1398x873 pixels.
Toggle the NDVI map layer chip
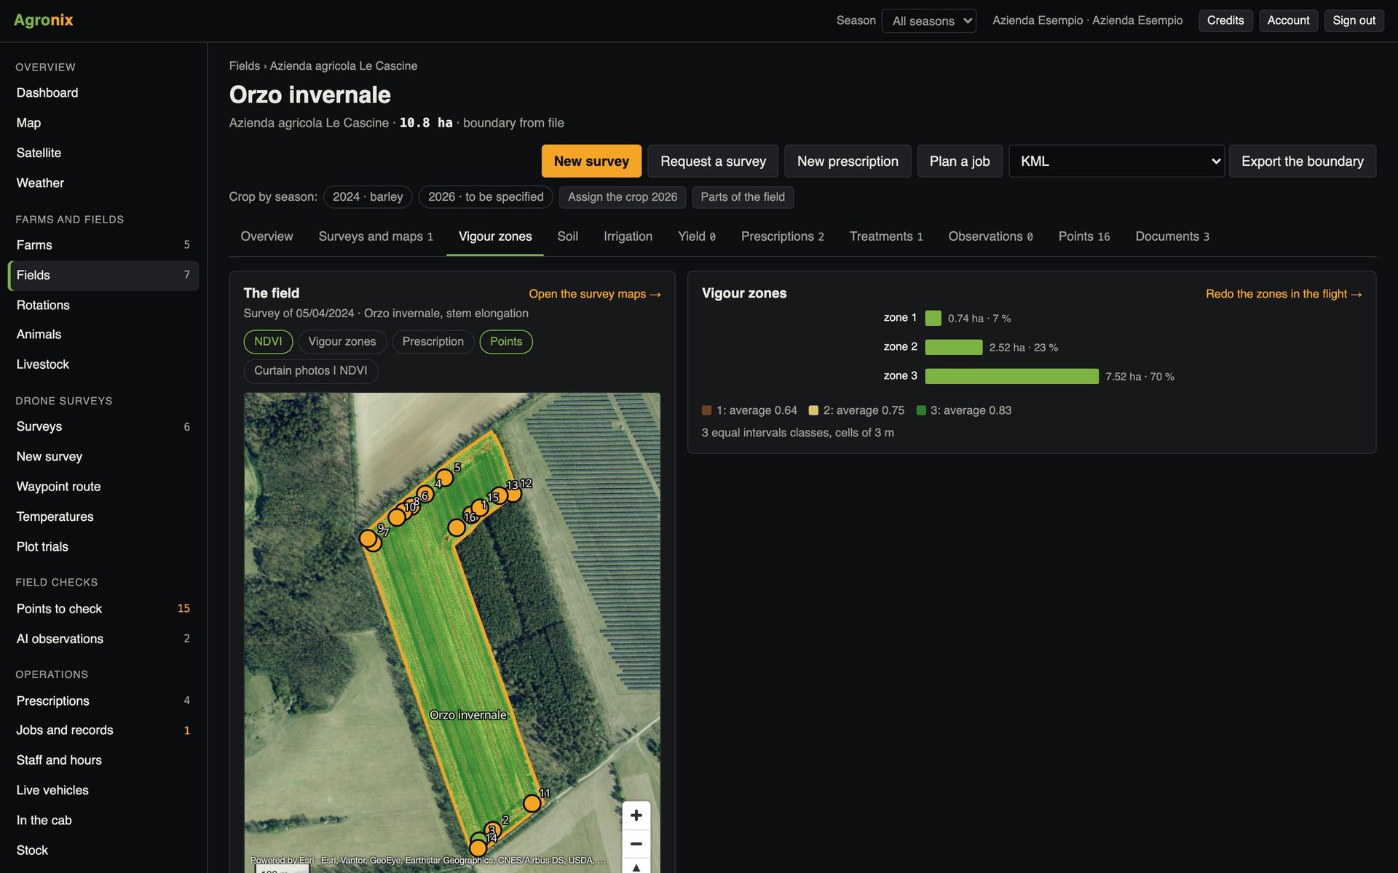[x=268, y=342]
